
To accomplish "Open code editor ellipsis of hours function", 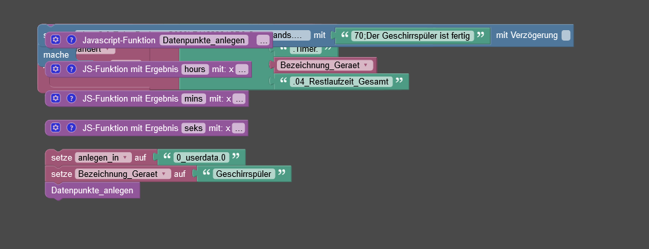I will 242,69.
